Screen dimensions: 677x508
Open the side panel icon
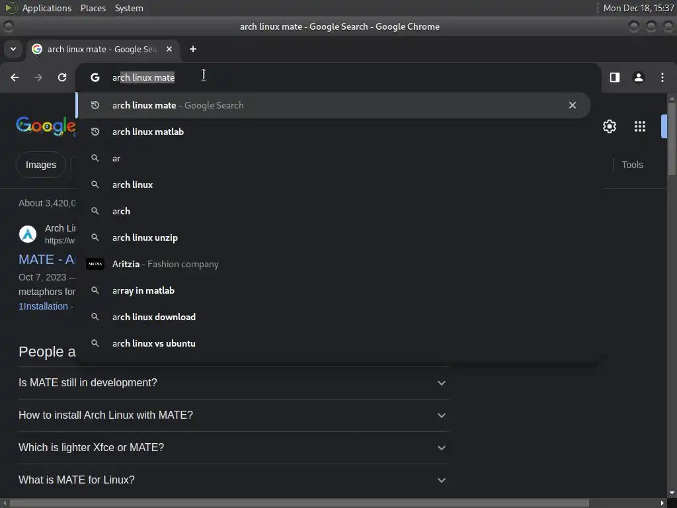pyautogui.click(x=614, y=77)
